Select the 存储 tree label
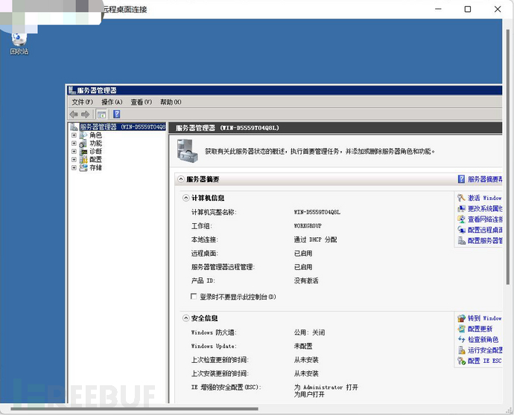The image size is (514, 415). [95, 168]
